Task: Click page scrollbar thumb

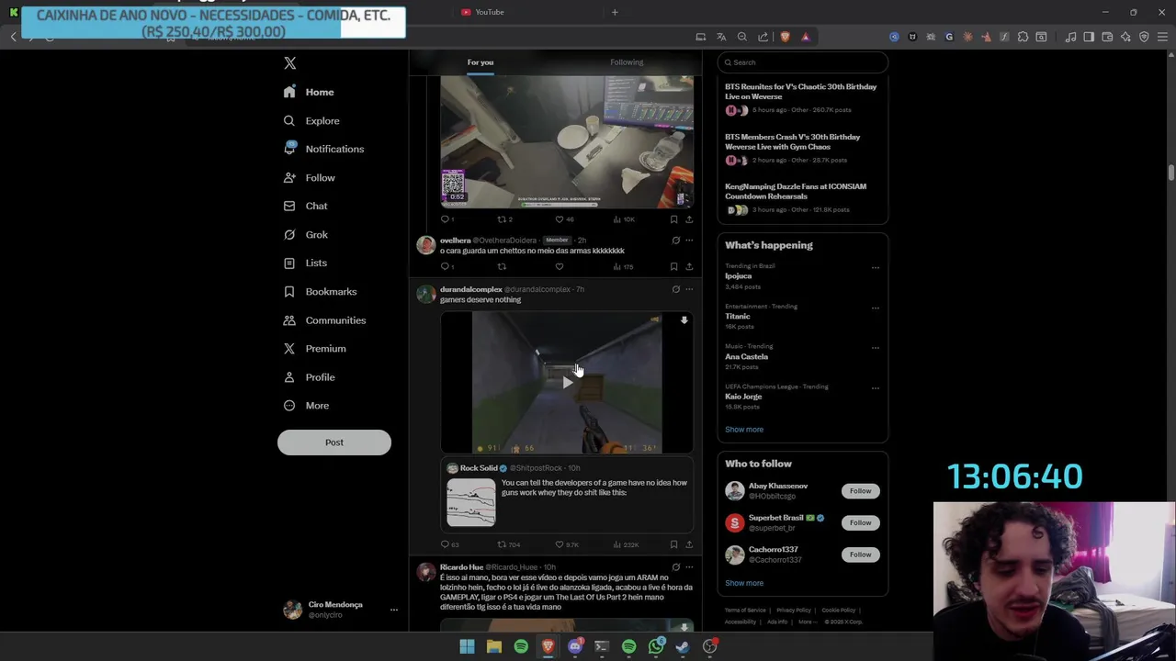Action: point(1171,174)
